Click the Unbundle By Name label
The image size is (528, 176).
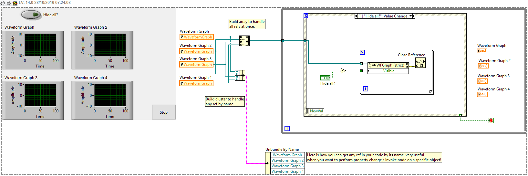point(282,150)
